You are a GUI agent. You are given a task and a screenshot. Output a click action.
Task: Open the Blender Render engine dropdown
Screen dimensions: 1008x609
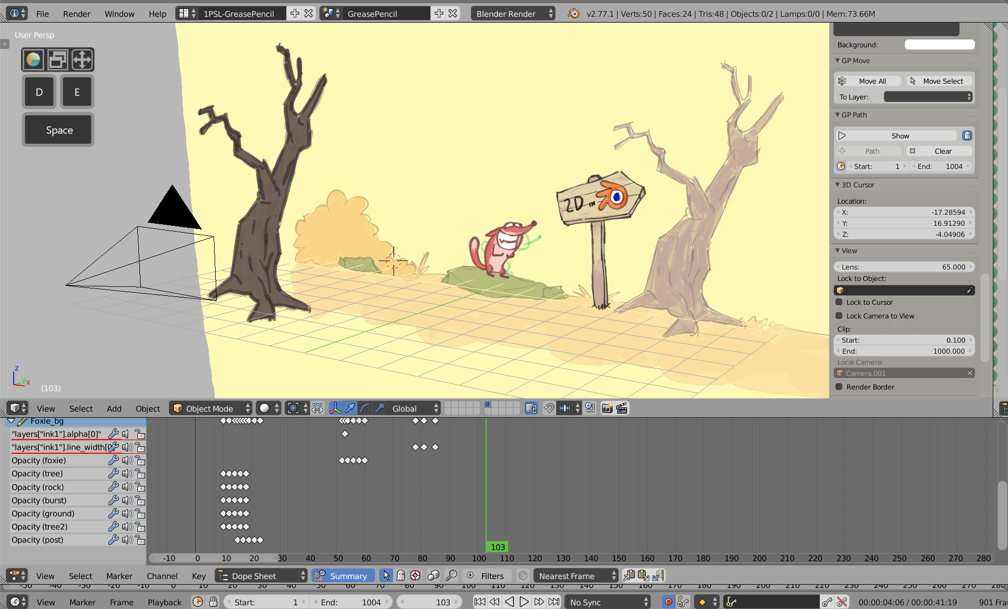513,14
